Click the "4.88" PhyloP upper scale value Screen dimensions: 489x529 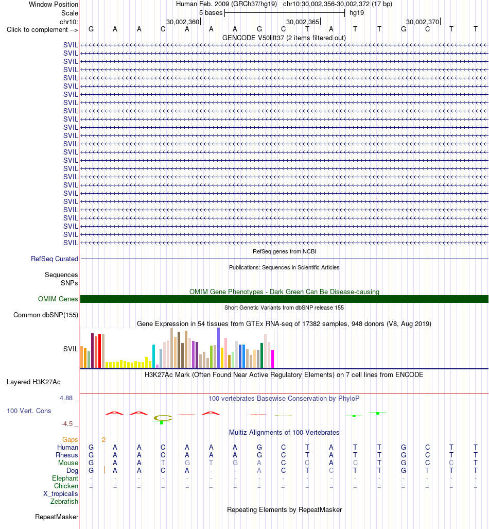click(66, 398)
